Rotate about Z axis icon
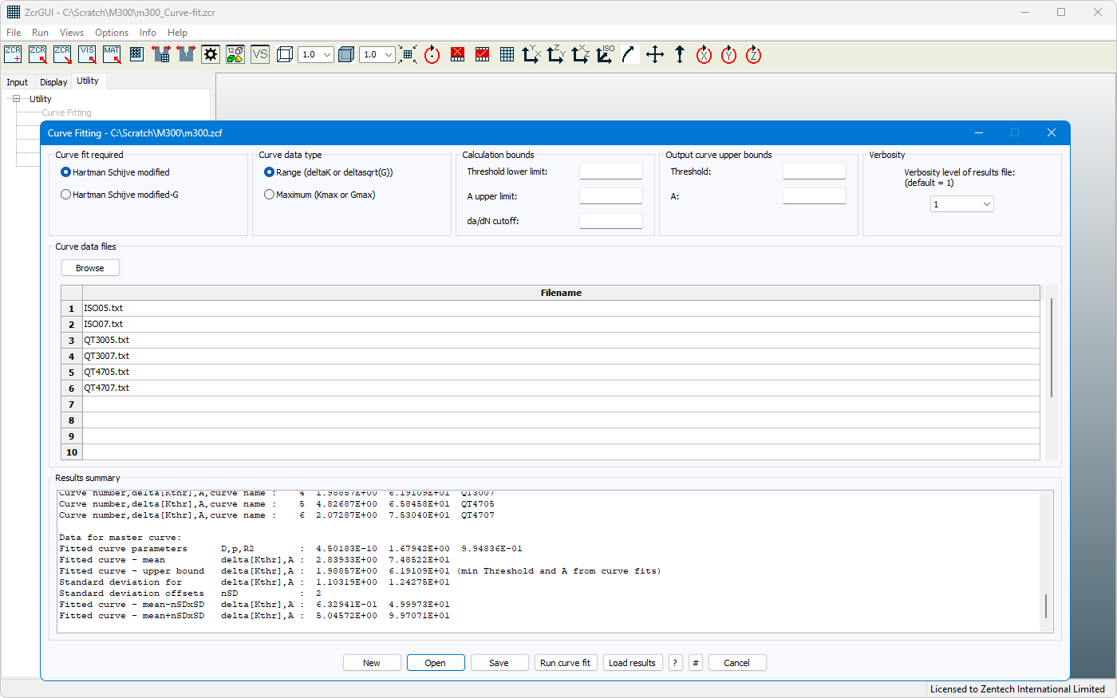 point(753,54)
